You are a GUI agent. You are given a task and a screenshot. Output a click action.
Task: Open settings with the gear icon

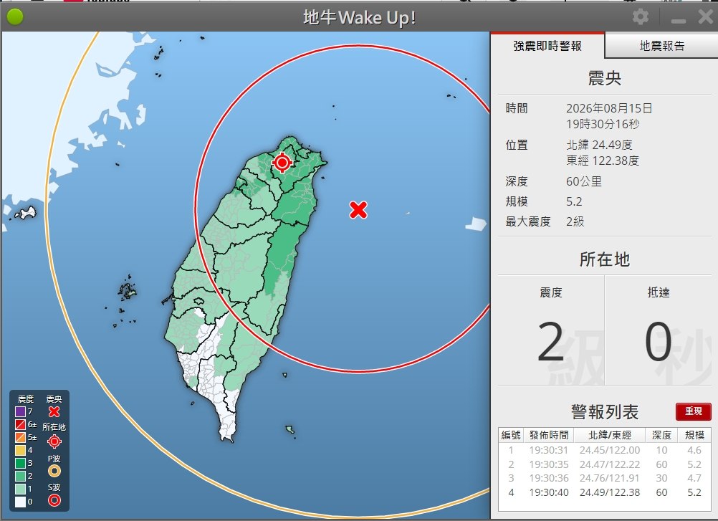pyautogui.click(x=640, y=17)
